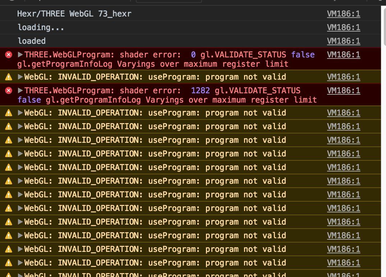
Task: Click the warning icon on the last fully visible row
Action: (8, 263)
